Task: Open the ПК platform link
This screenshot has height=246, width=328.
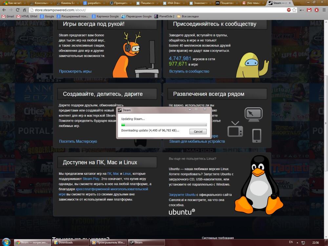Action: (109, 174)
